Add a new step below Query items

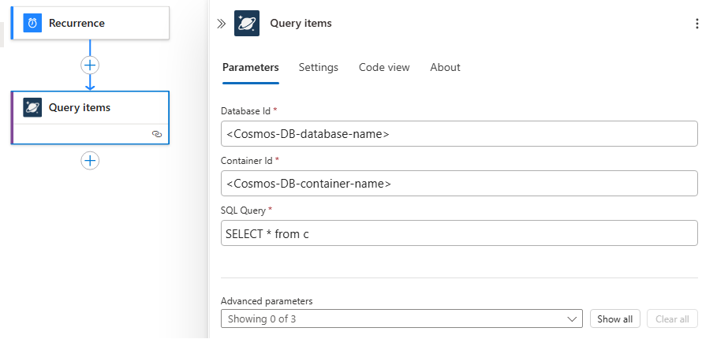[90, 160]
